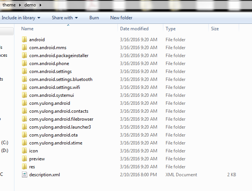Viewport: 252px width, 191px height.
Task: Click the com.android.settings folder icon
Action: point(24,71)
